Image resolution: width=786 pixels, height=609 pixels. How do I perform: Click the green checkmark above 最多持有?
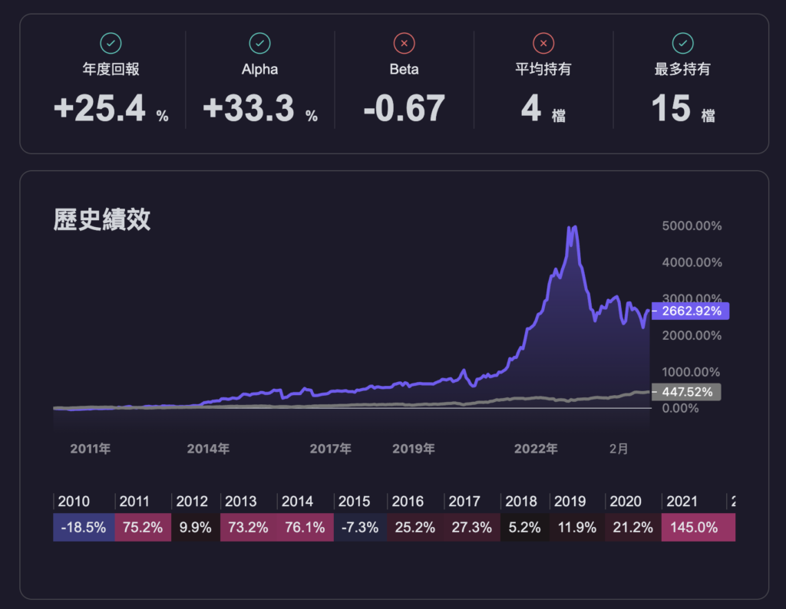682,43
